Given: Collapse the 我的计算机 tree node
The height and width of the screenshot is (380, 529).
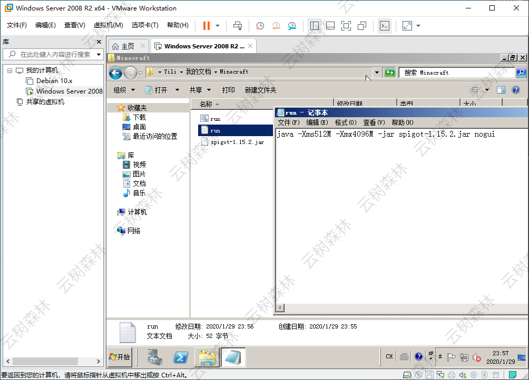Looking at the screenshot, I should click(x=10, y=70).
